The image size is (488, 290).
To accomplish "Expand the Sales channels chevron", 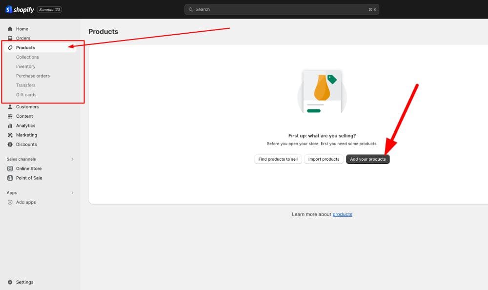I will tap(72, 159).
